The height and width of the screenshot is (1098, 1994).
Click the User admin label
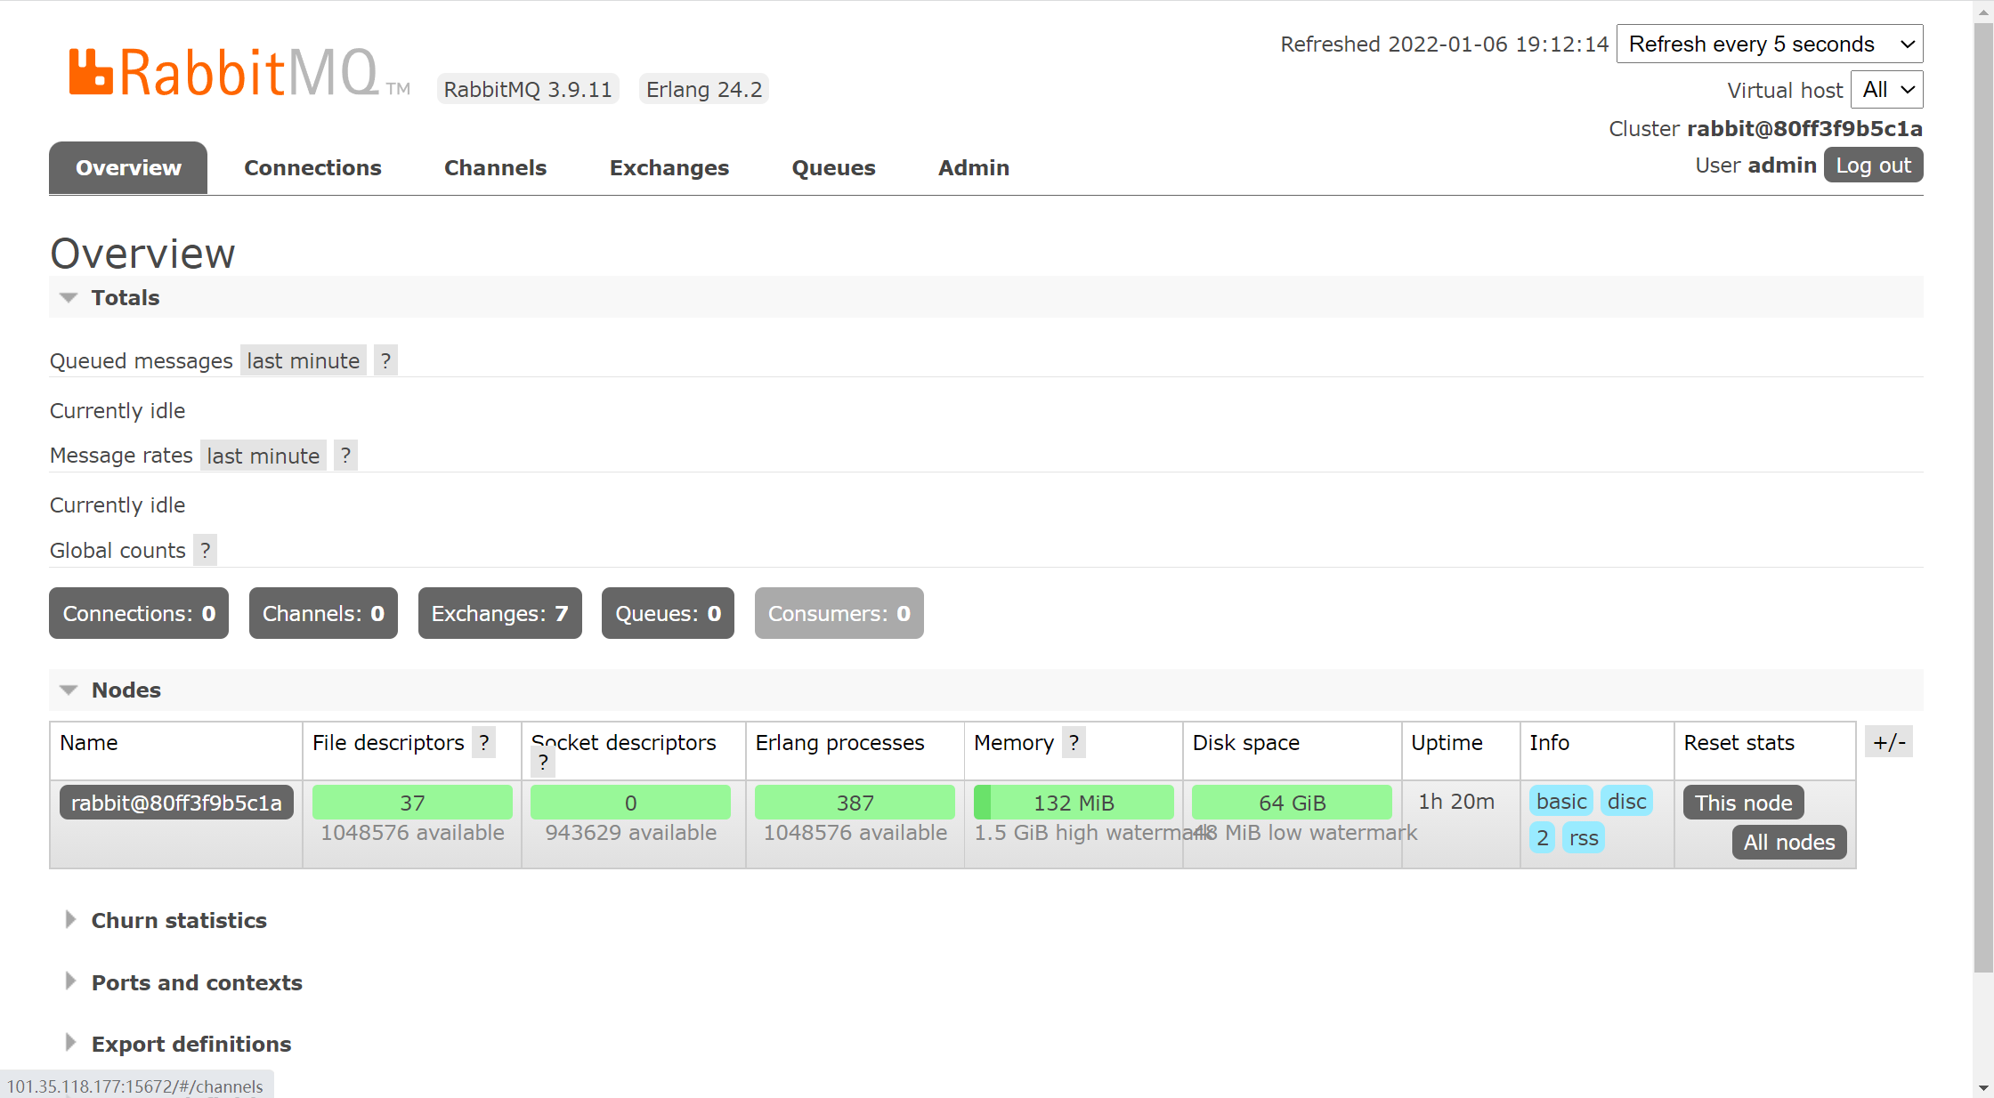coord(1755,166)
